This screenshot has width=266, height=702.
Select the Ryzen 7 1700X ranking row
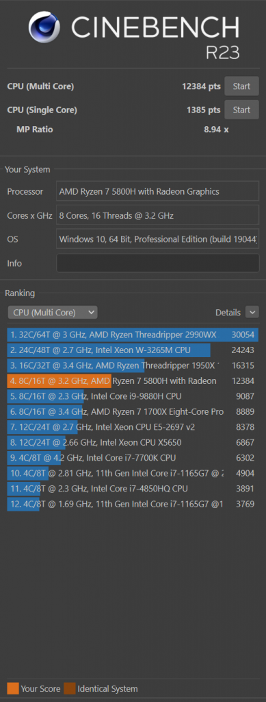pos(133,411)
